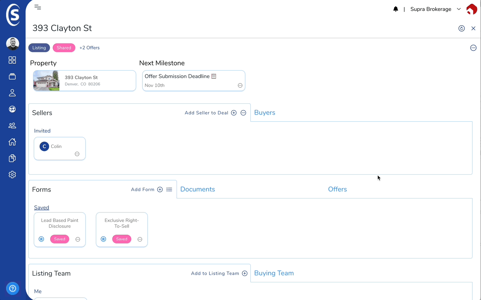Expand the Supra Brokerage dropdown chevron
The image size is (481, 300).
459,9
